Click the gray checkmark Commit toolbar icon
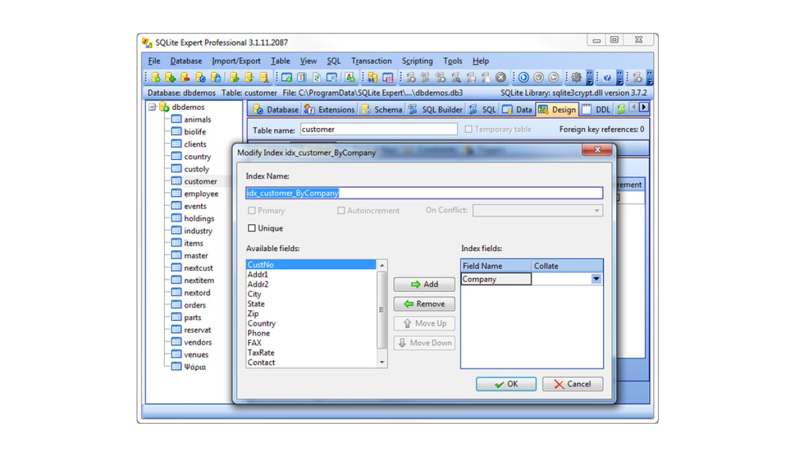The width and height of the screenshot is (804, 452). pos(538,77)
